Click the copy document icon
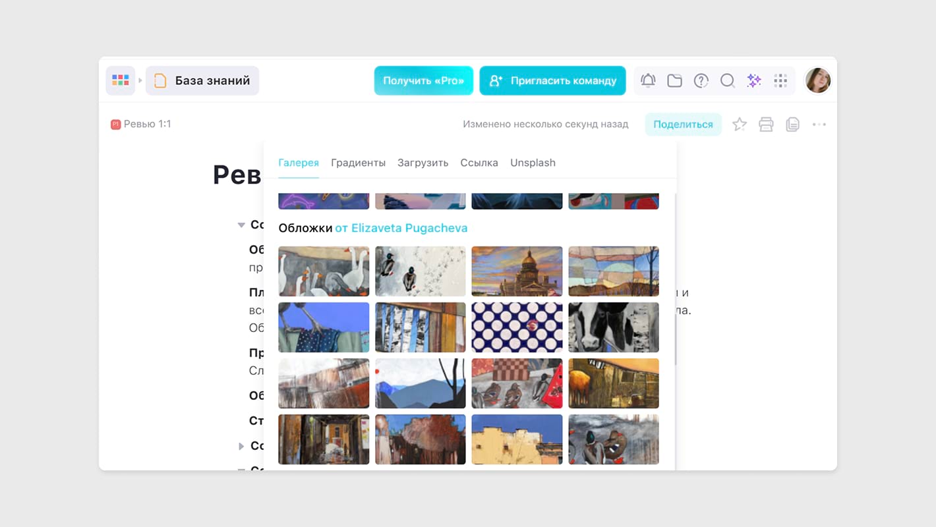 (792, 125)
